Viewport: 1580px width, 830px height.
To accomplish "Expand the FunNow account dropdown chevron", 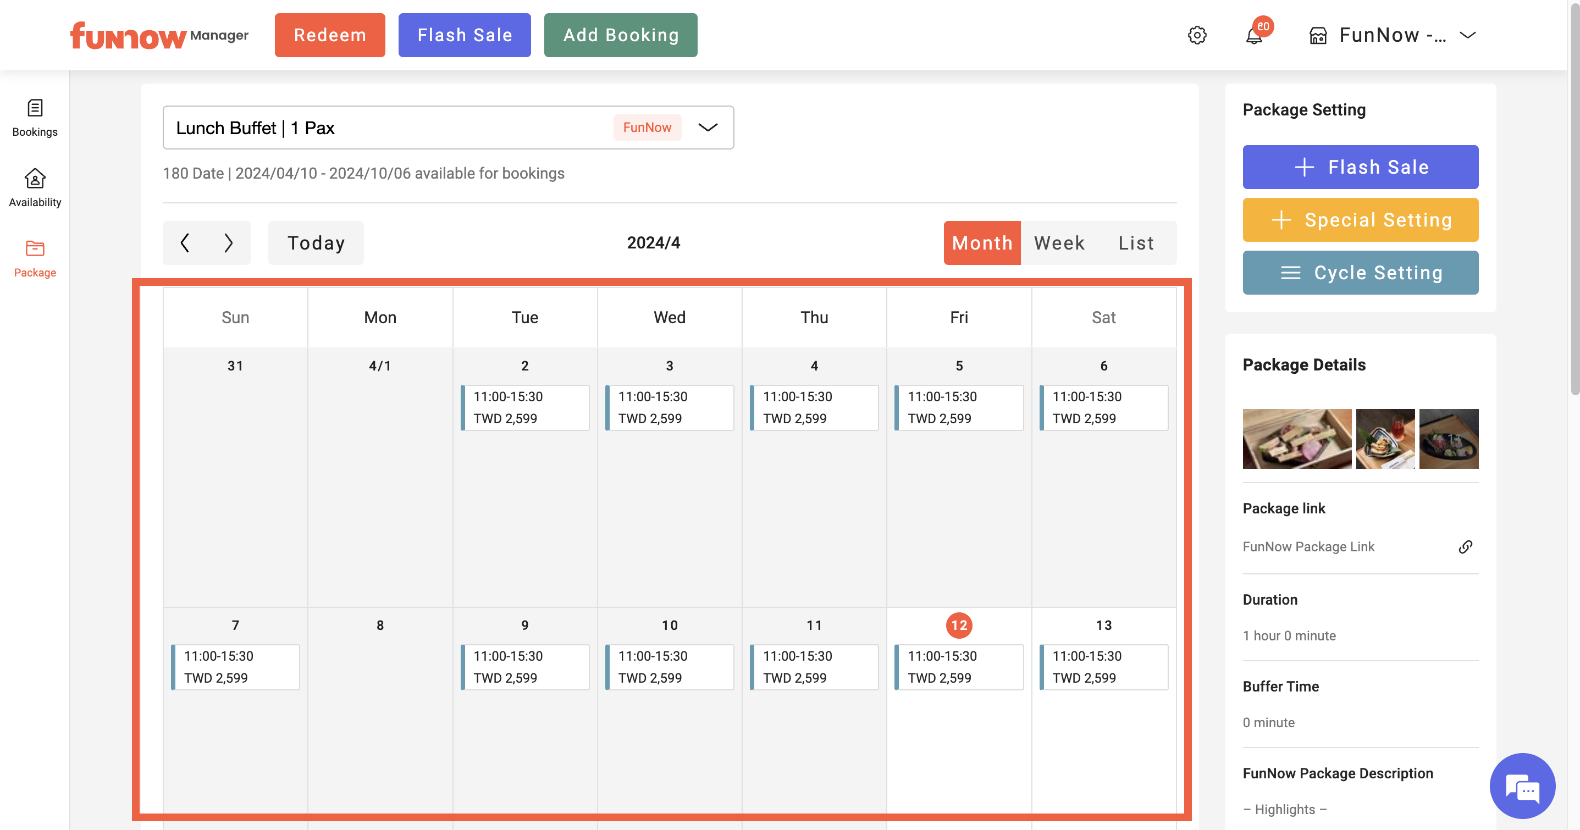I will (x=1467, y=35).
